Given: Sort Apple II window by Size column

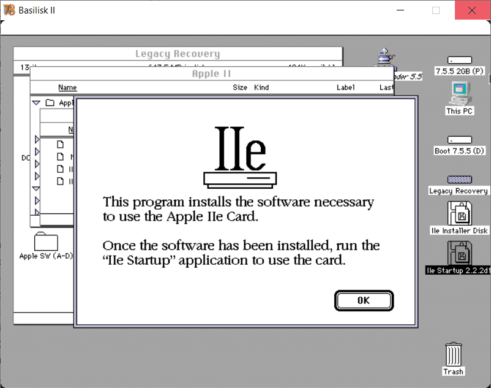Looking at the screenshot, I should point(240,88).
